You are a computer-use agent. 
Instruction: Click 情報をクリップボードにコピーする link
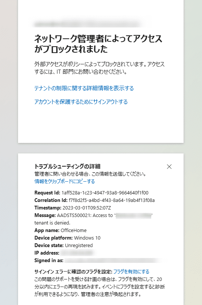[x=65, y=181]
